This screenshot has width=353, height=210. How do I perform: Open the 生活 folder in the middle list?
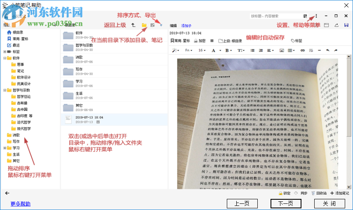click(114, 96)
